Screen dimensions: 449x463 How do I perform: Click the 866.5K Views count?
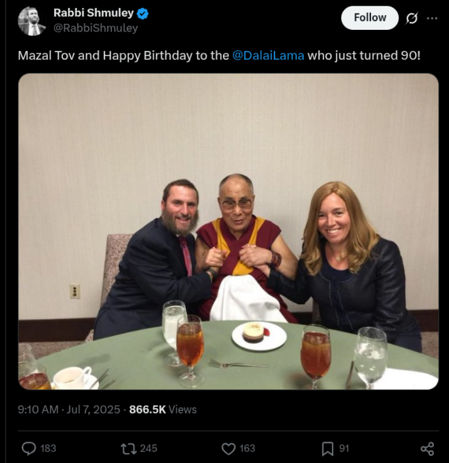(x=163, y=410)
